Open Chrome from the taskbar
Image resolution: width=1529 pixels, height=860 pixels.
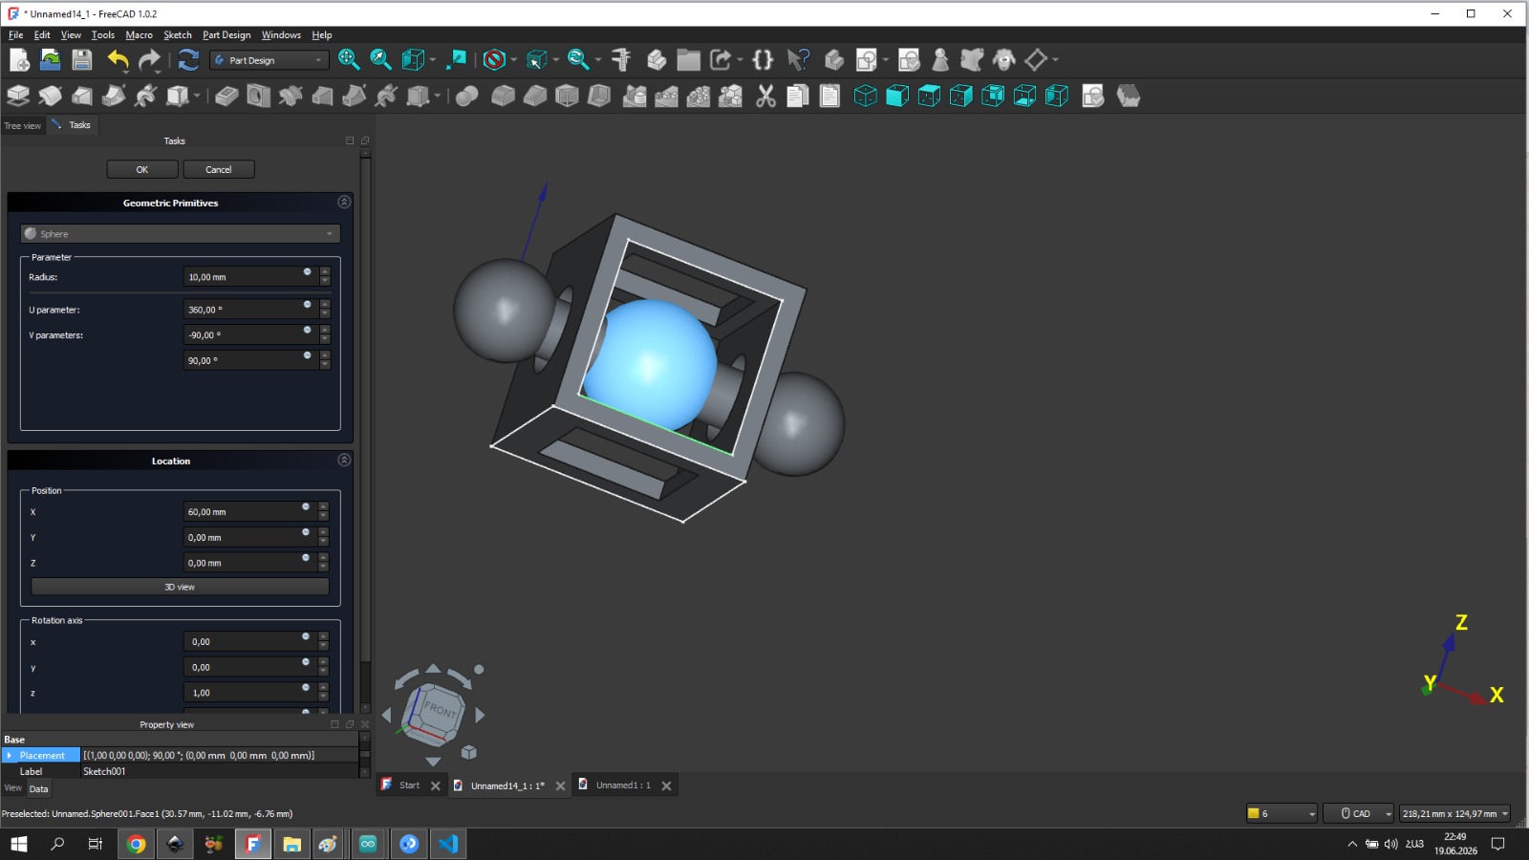coord(136,844)
